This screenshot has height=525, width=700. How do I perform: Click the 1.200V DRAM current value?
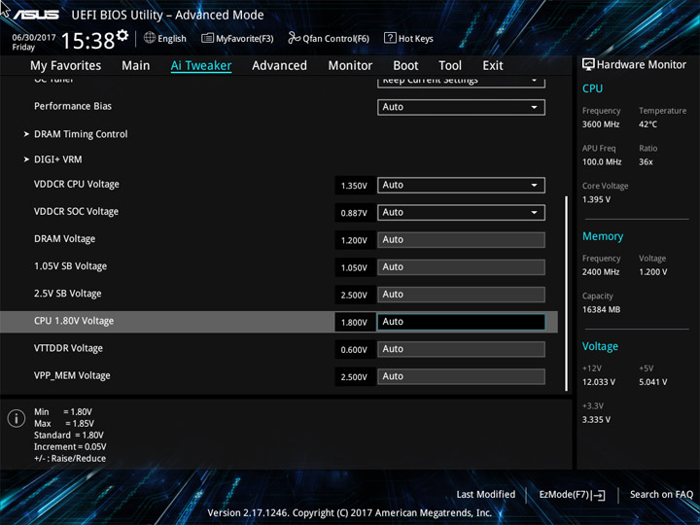click(355, 240)
